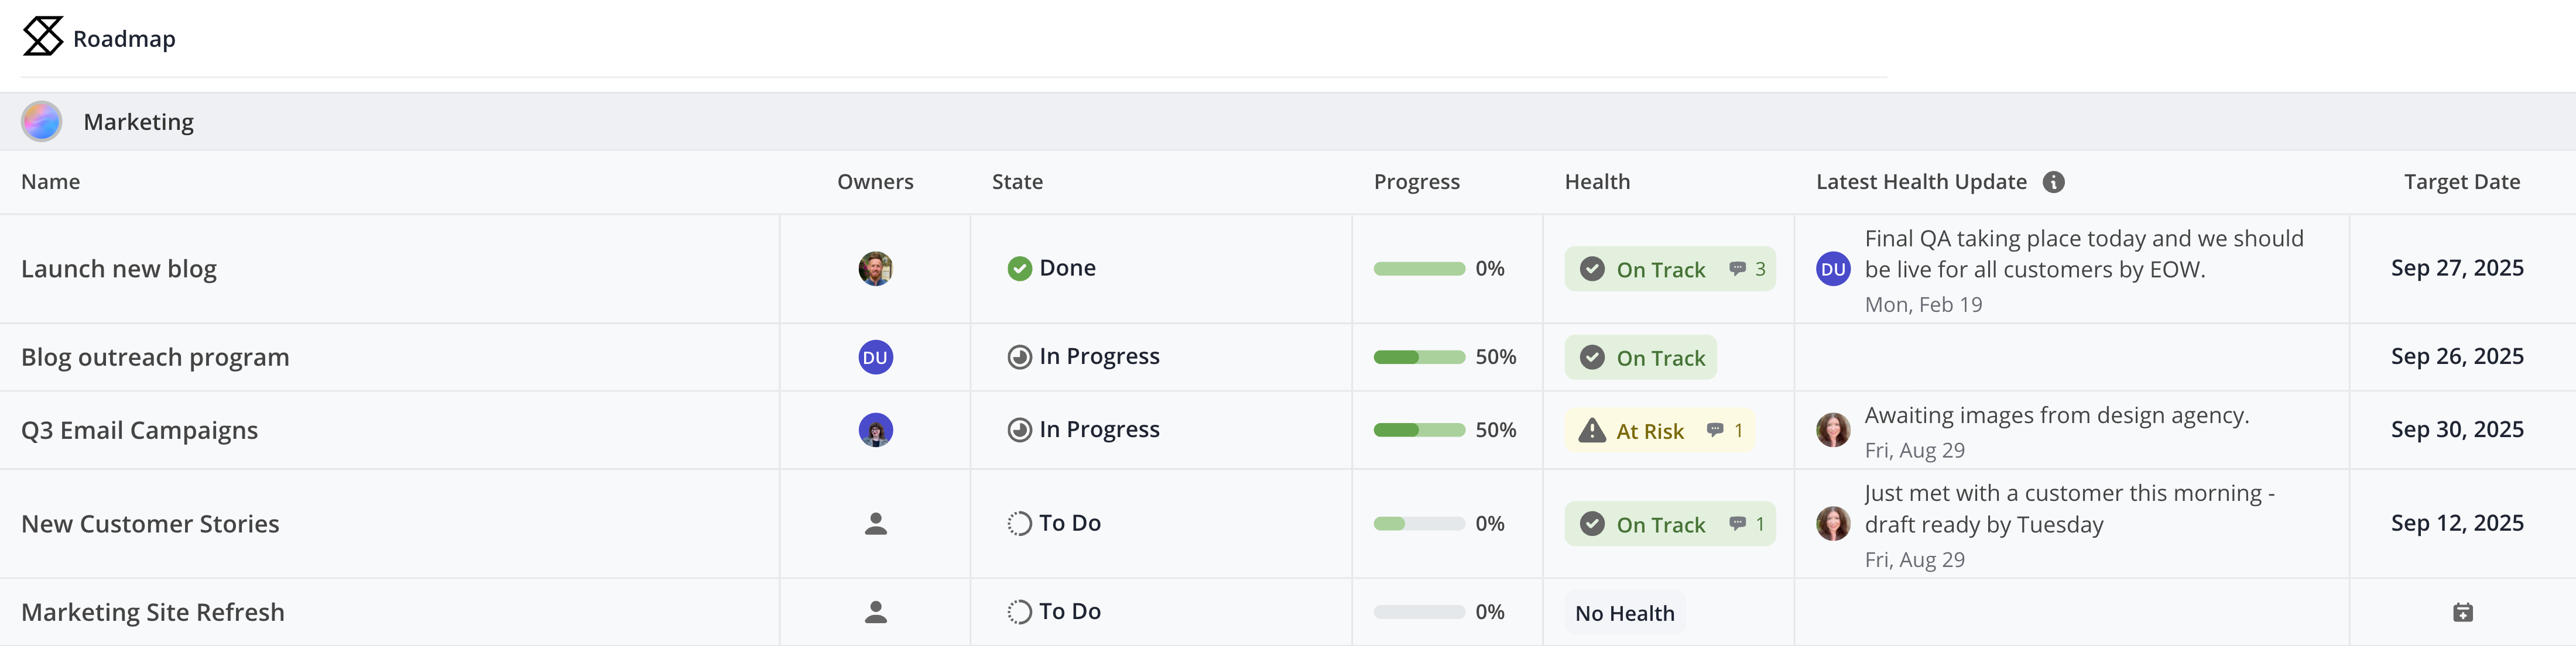Image resolution: width=2576 pixels, height=646 pixels.
Task: Open the In Progress state for Blog outreach program
Action: tap(1084, 357)
